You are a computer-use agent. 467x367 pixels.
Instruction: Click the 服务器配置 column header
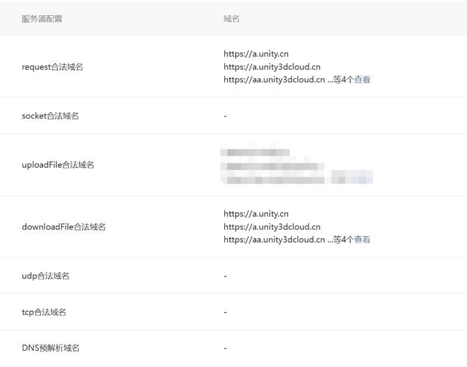coord(42,19)
